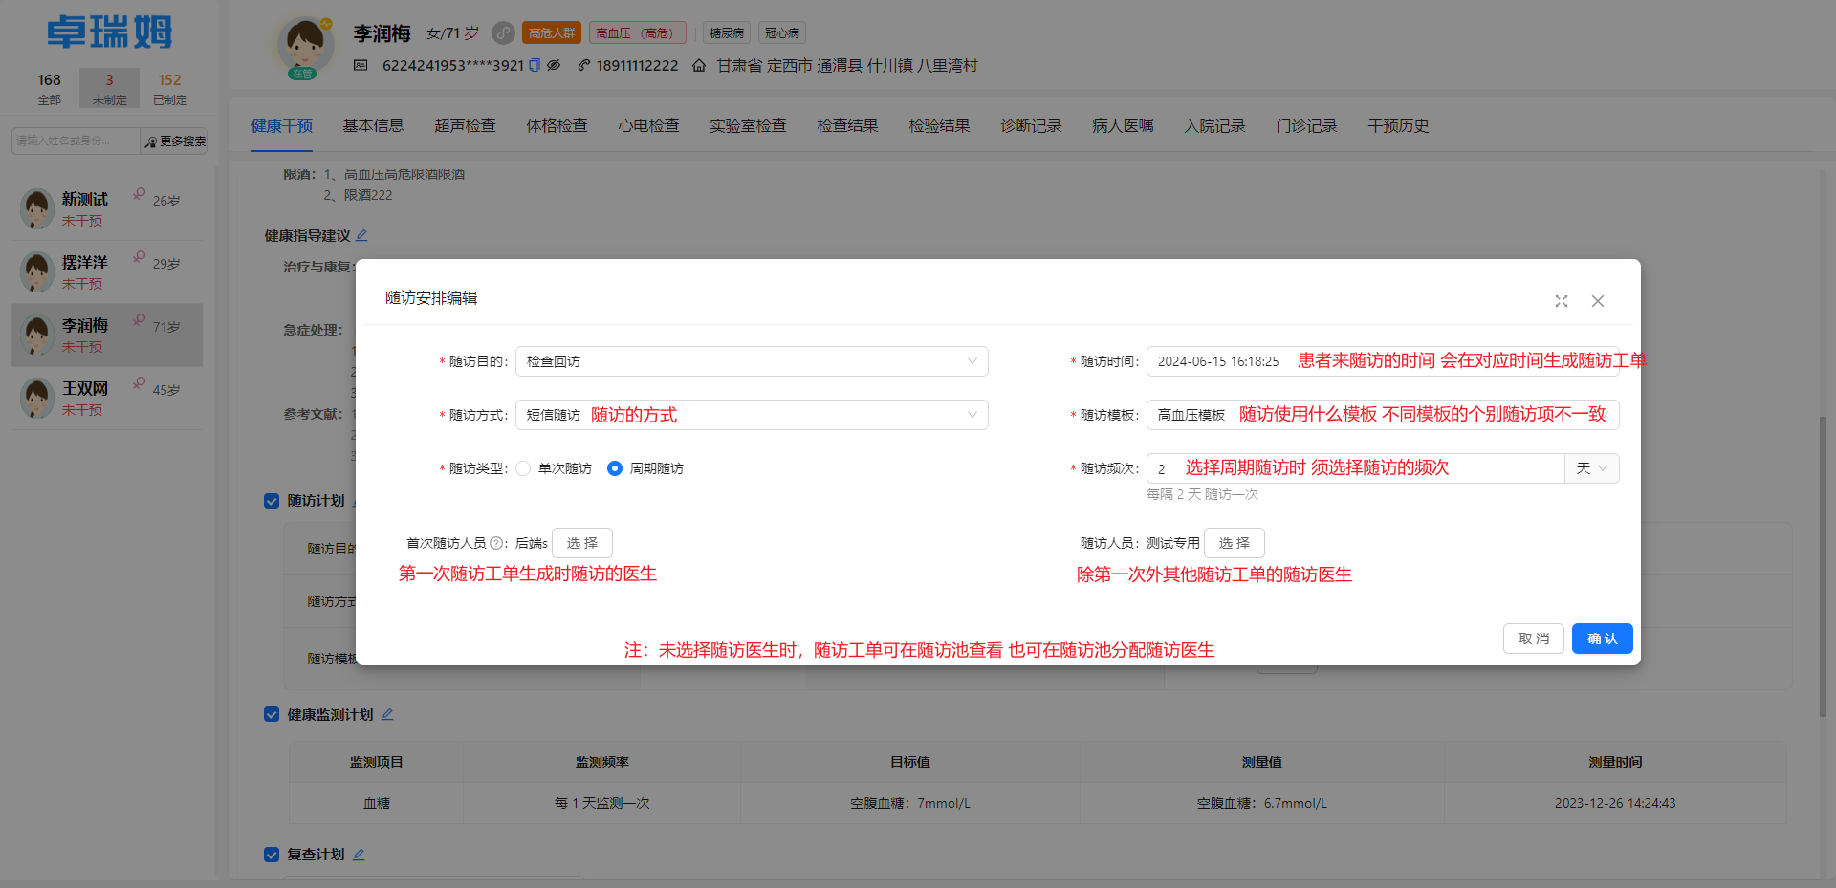Hide the ID number with the eye-slash icon
Screen dimensions: 1836x888
[555, 65]
